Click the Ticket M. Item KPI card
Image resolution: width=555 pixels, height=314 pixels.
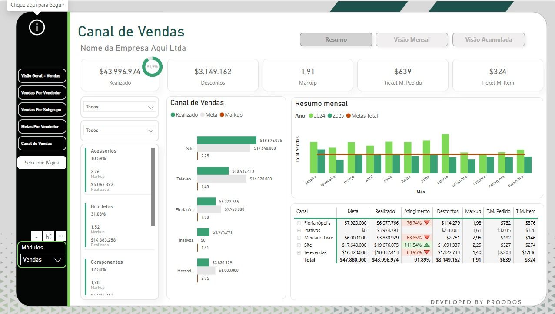click(x=498, y=75)
